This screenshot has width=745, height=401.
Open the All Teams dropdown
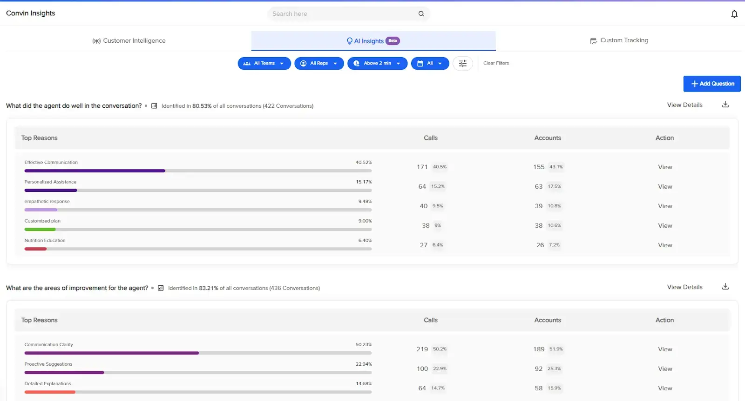tap(264, 63)
